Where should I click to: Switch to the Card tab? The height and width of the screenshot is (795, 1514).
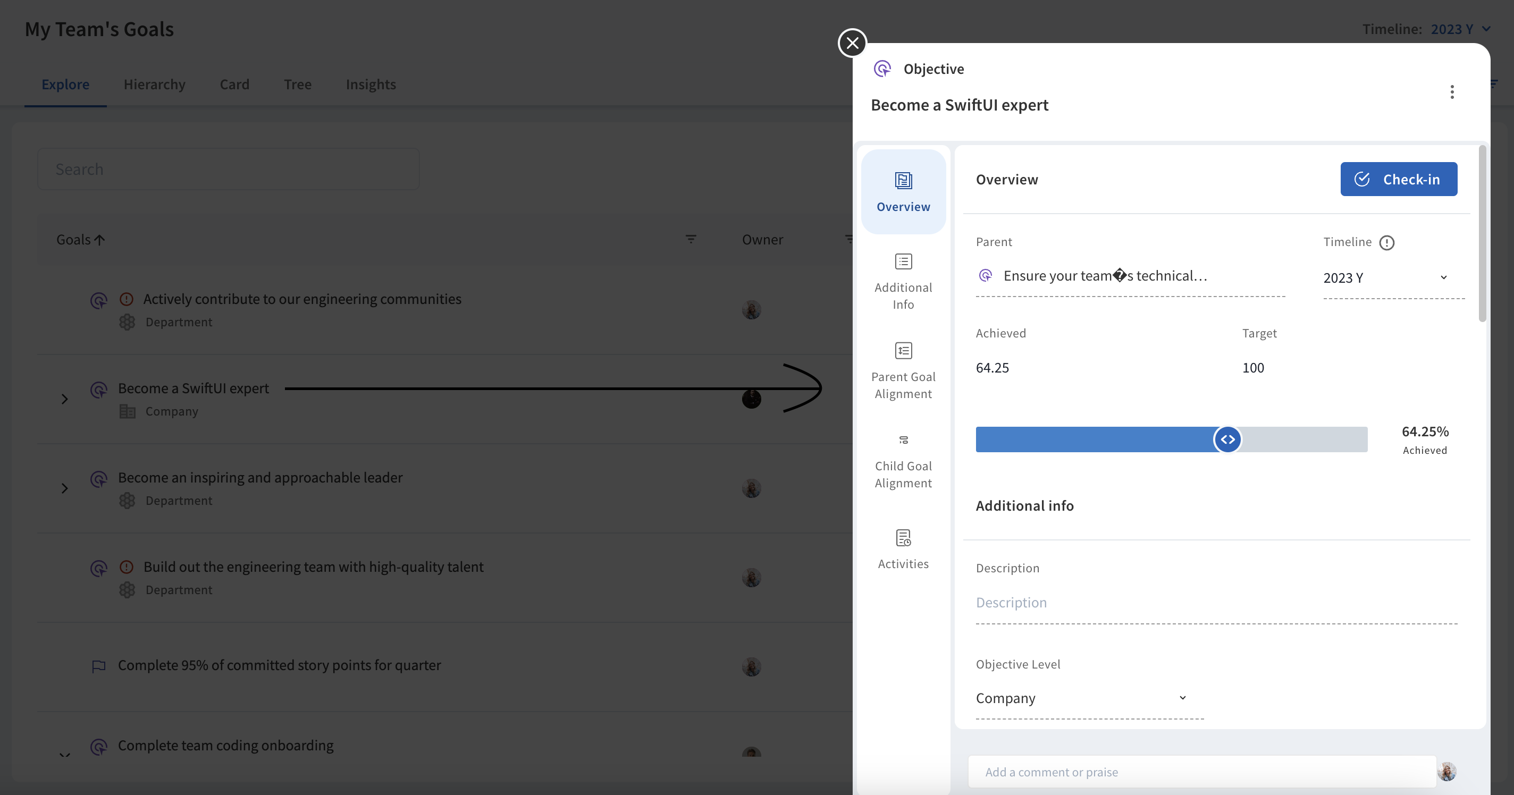tap(234, 84)
